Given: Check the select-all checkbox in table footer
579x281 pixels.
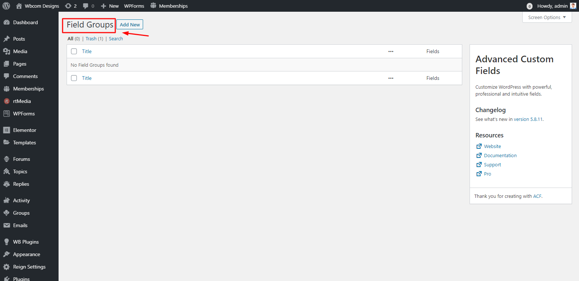Looking at the screenshot, I should click(x=74, y=78).
